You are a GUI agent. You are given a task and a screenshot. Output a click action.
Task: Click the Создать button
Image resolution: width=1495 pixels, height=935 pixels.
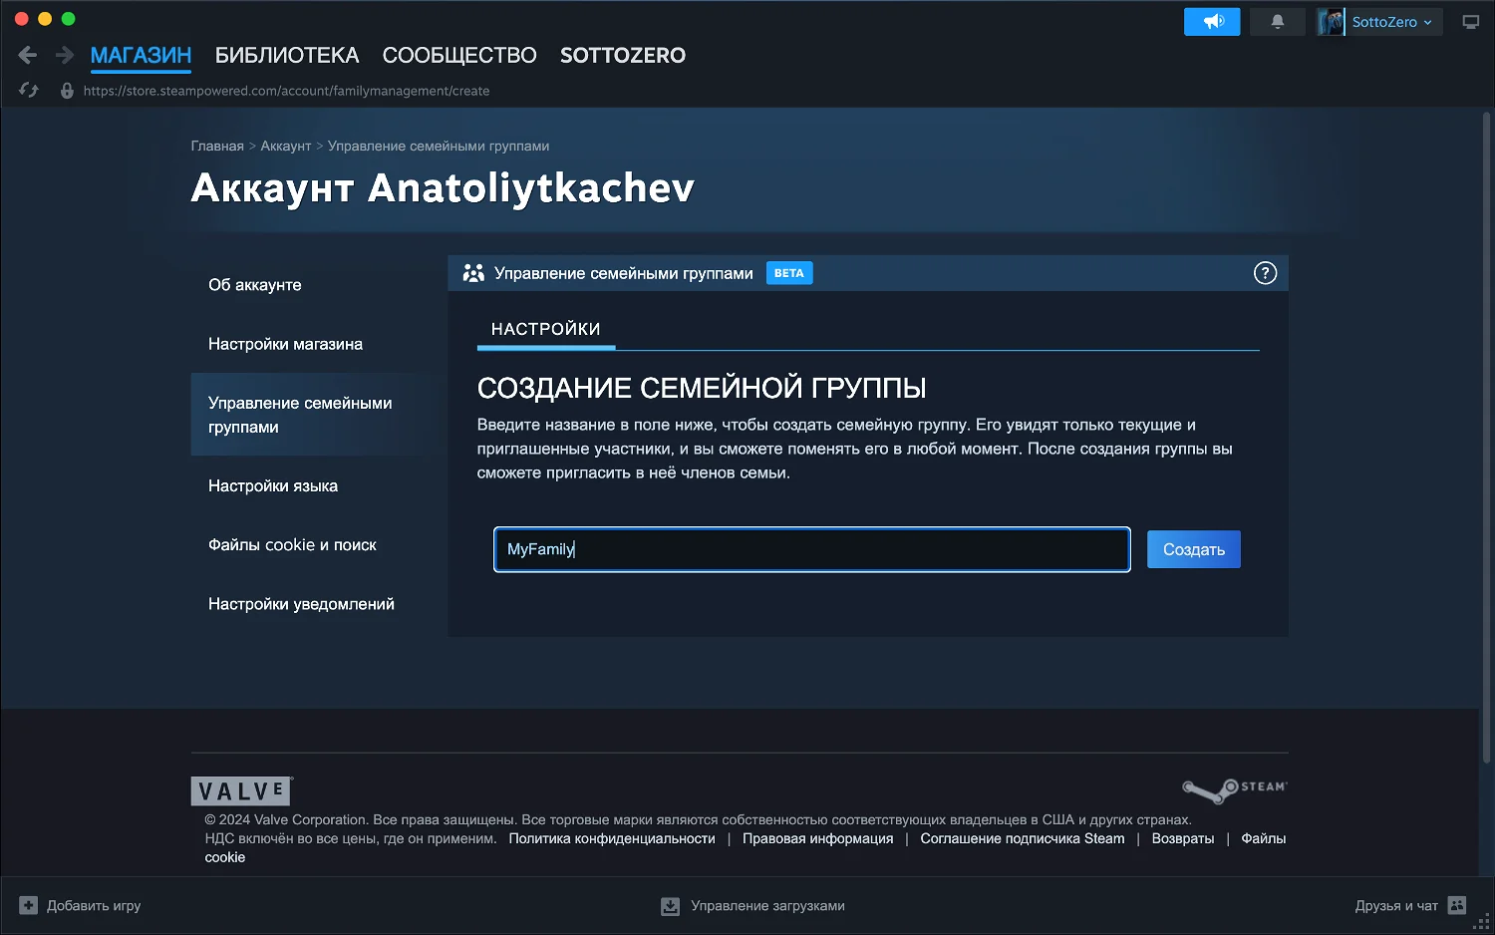point(1194,549)
